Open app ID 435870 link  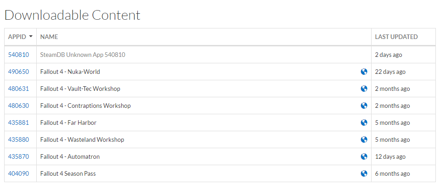coord(18,156)
